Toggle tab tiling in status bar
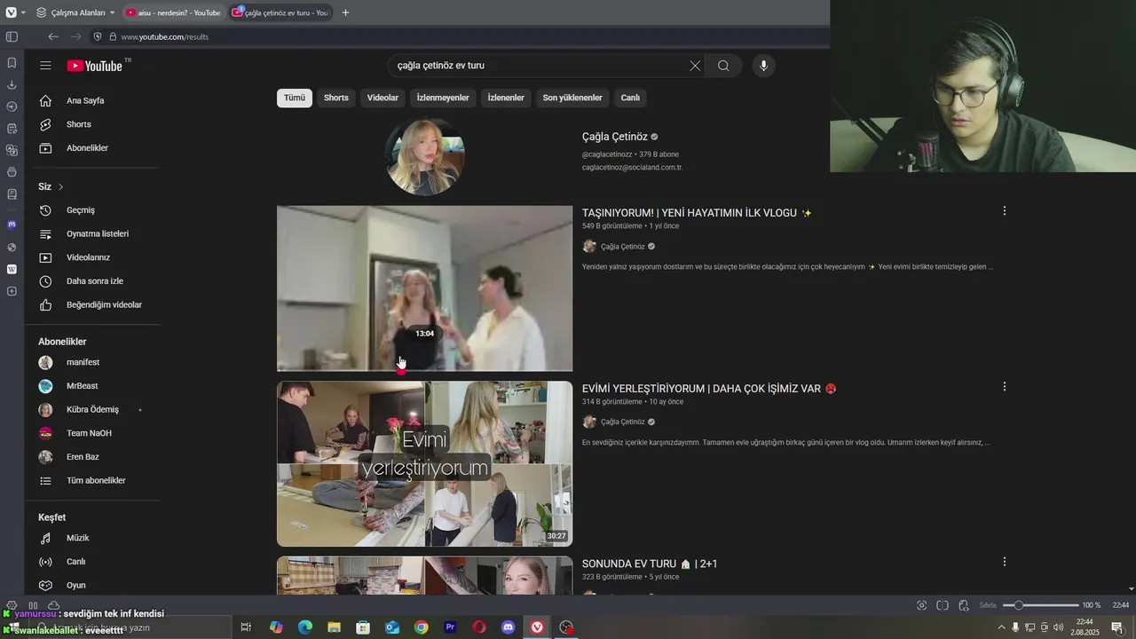Screen dimensions: 1136x639 click(943, 605)
